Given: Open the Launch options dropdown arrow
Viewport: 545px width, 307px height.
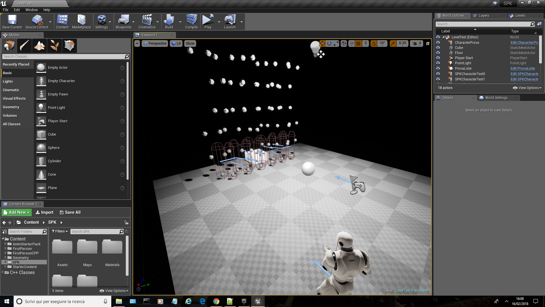Looking at the screenshot, I should click(x=242, y=22).
